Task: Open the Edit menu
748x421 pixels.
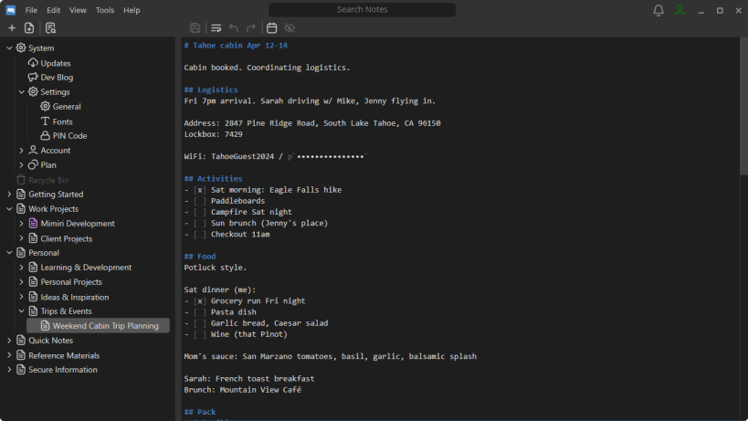Action: coord(53,10)
